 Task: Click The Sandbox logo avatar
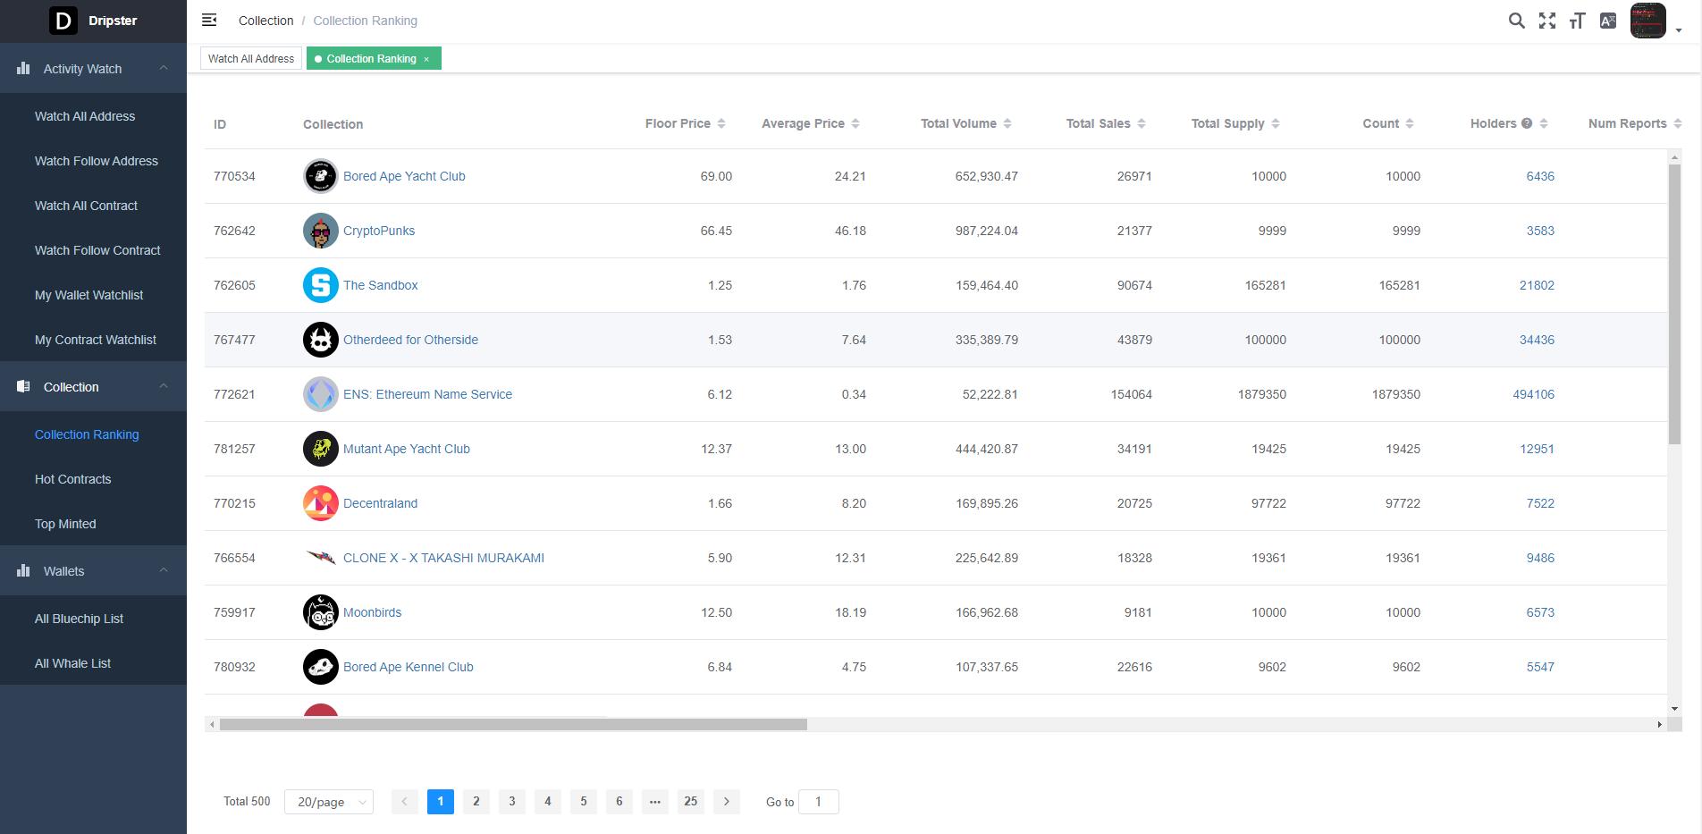pos(321,285)
